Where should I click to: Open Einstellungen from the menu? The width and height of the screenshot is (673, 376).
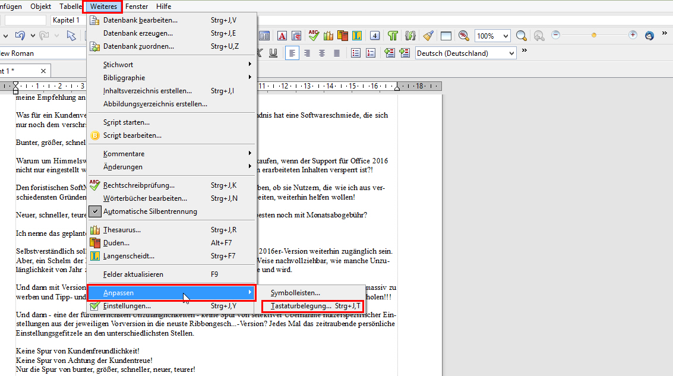click(x=172, y=306)
